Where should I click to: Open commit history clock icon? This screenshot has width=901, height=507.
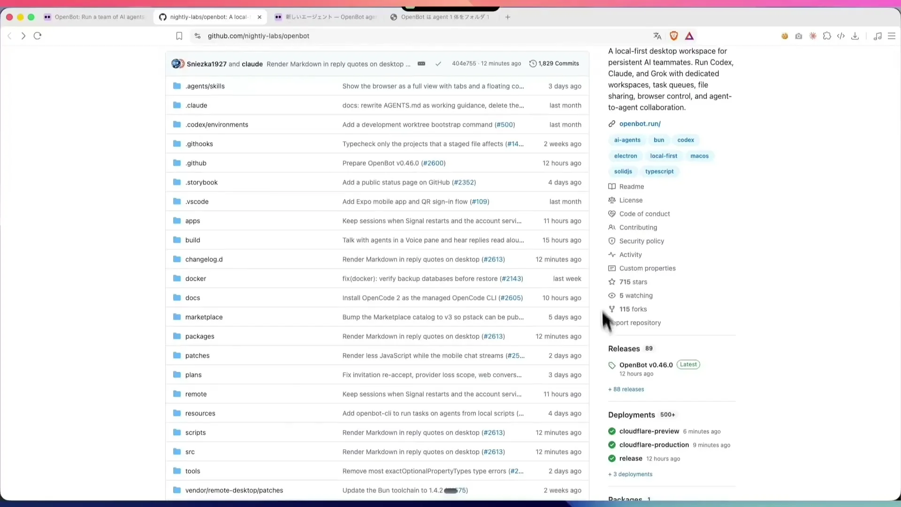[533, 63]
